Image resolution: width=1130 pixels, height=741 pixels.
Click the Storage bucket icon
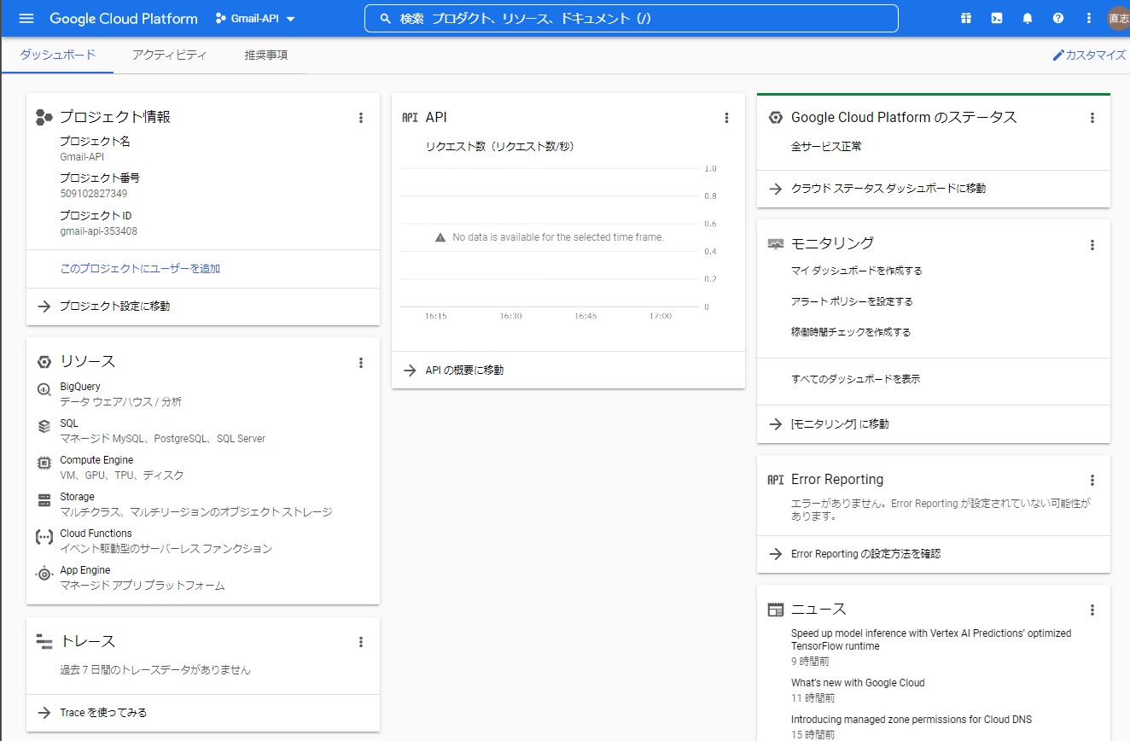[x=44, y=500]
